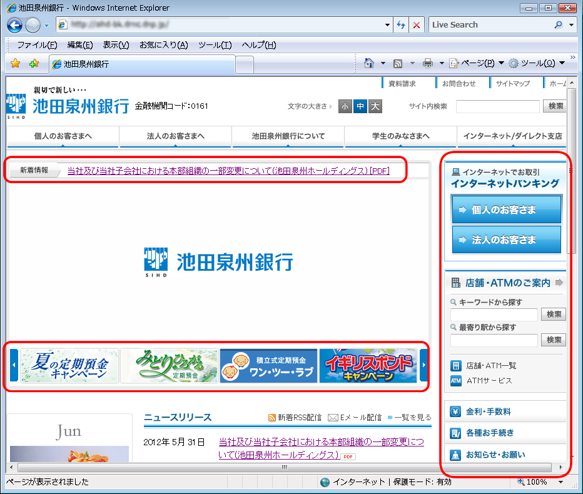The image size is (583, 494).
Task: Open the 新着情報 PDF announcement link
Action: tap(228, 171)
